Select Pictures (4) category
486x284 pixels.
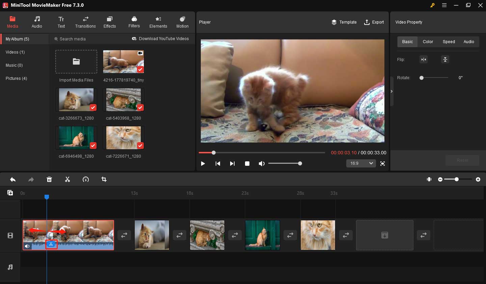coord(16,78)
